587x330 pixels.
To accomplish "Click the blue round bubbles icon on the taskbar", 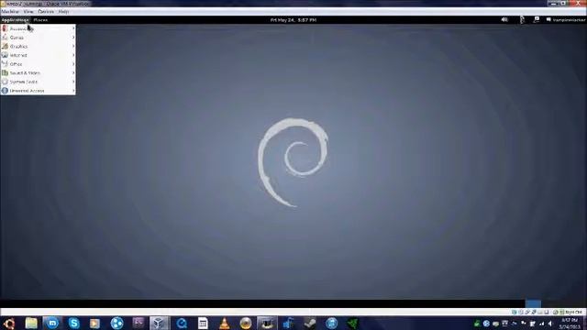I will [x=116, y=323].
